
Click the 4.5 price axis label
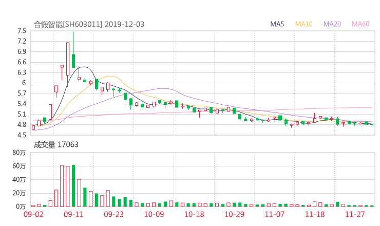[x=22, y=136]
